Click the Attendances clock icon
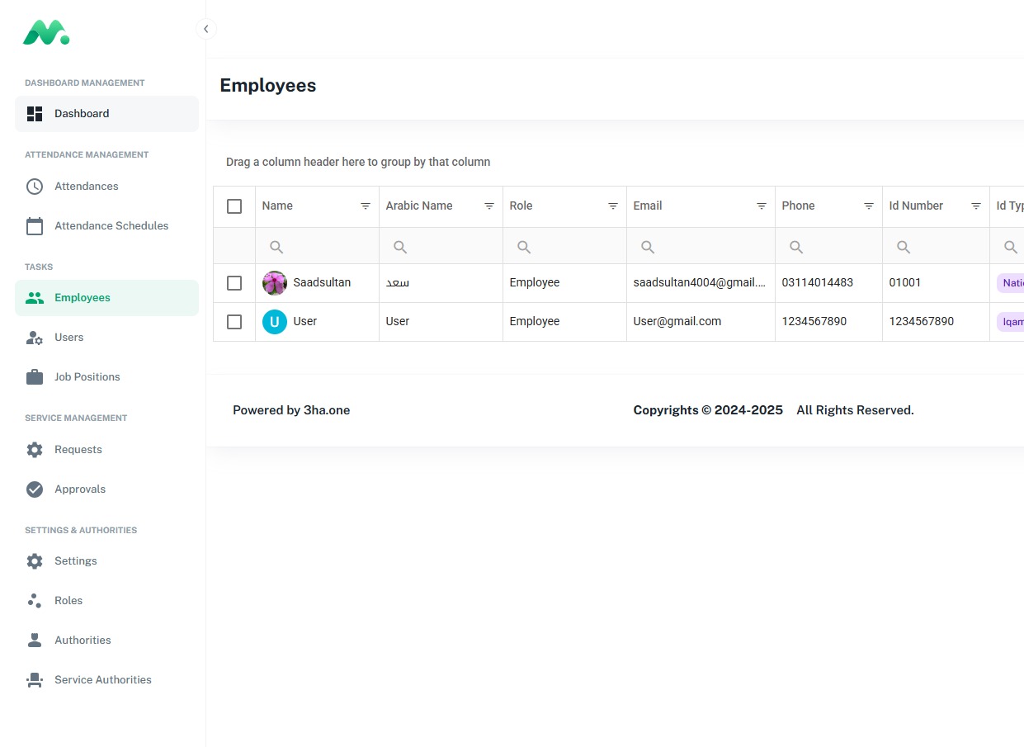Viewport: 1024px width, 747px height. pos(35,187)
